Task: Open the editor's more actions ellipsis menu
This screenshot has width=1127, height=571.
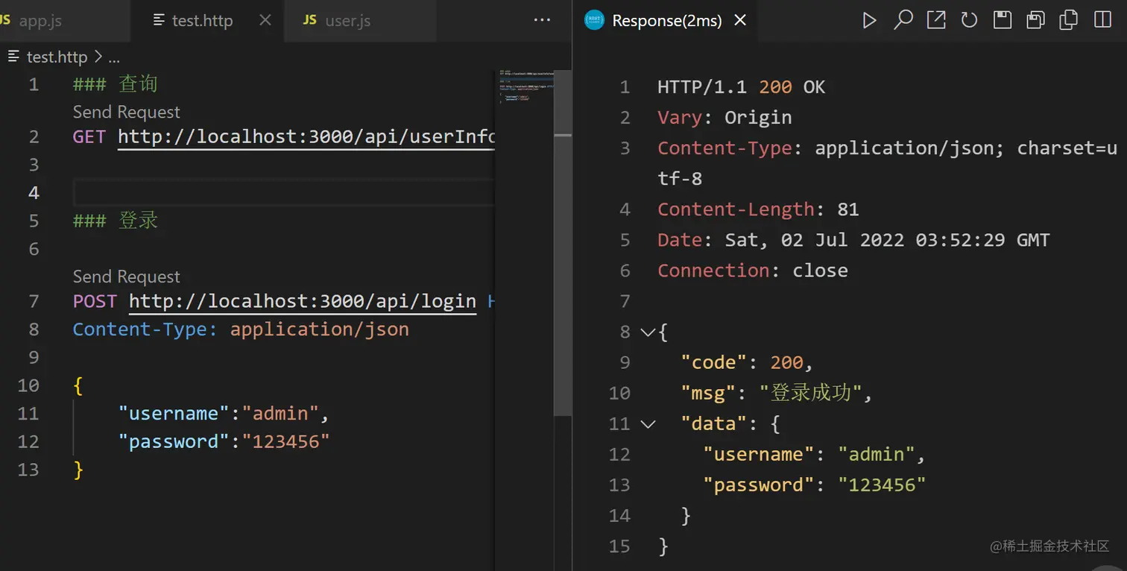Action: point(543,20)
